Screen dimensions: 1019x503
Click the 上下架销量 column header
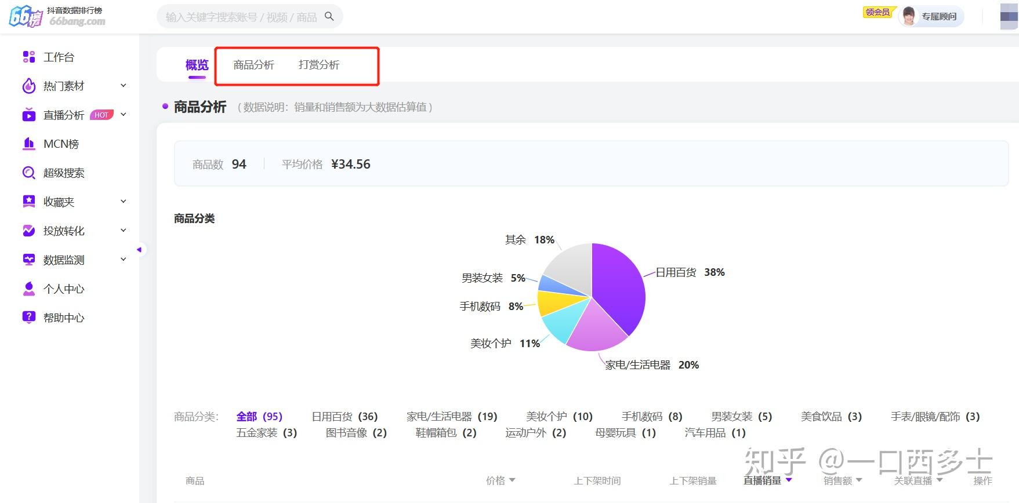point(693,480)
